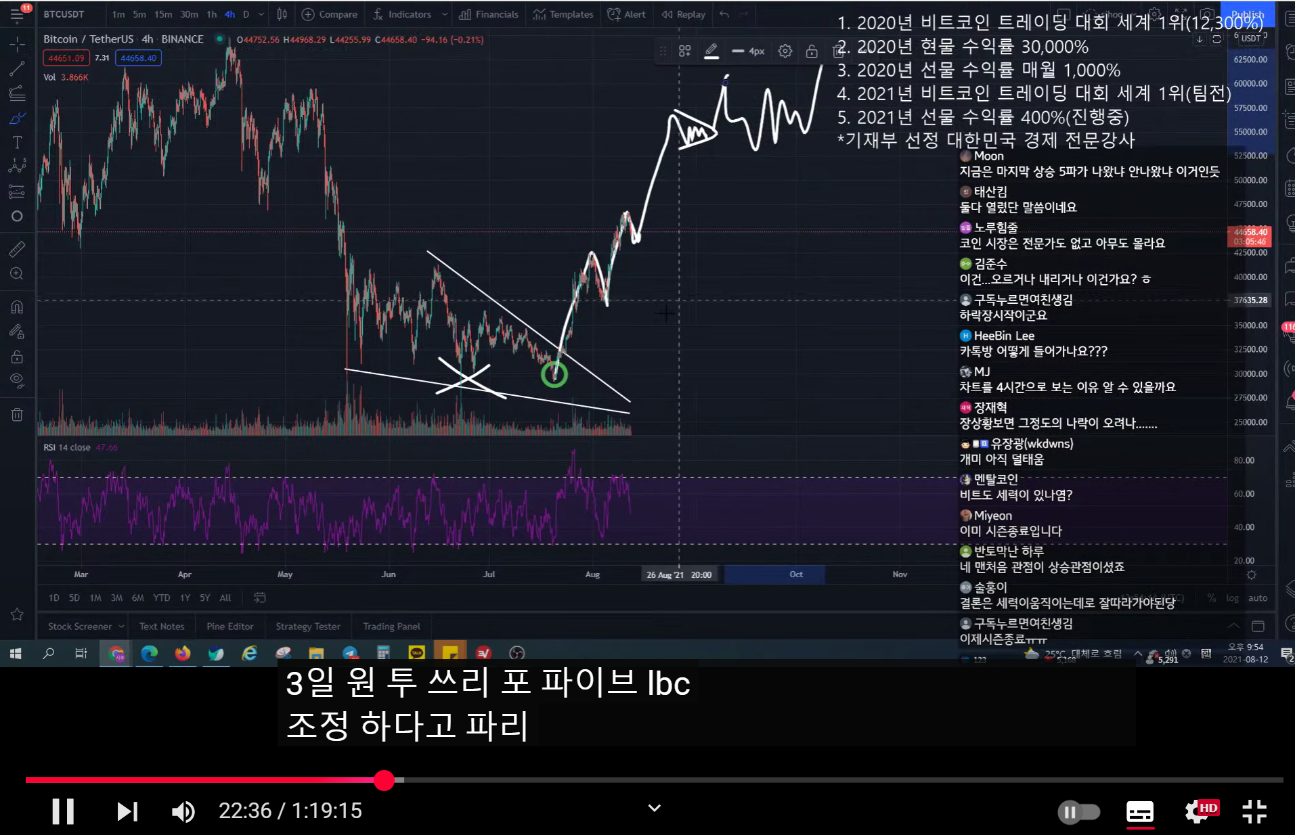1295x835 pixels.
Task: Expand the bottom panel with chevron
Action: 1234,626
